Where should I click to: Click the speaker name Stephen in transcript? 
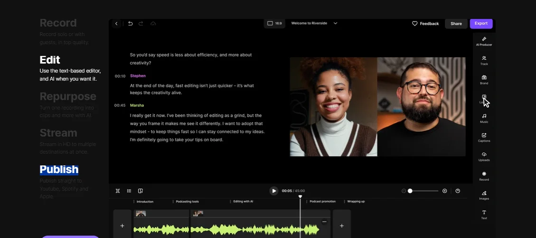point(138,76)
